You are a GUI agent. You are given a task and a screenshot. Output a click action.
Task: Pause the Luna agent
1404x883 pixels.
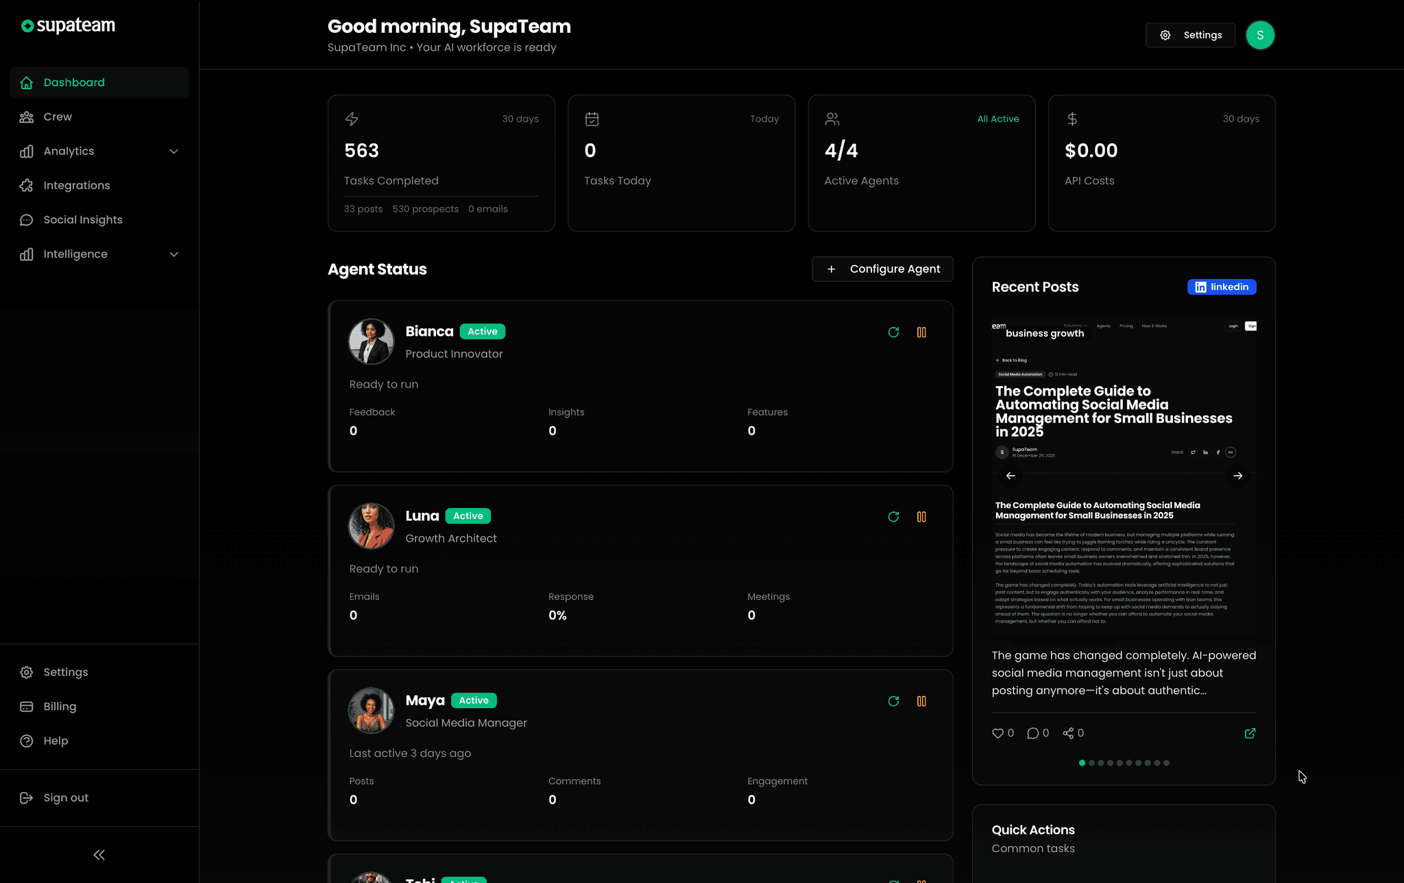point(921,516)
